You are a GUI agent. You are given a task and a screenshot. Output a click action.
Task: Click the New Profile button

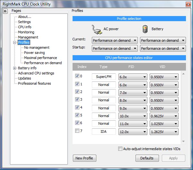point(84,158)
